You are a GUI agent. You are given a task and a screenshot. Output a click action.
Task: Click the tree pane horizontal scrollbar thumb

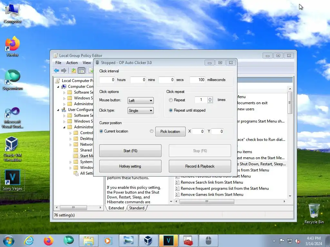coord(73,207)
